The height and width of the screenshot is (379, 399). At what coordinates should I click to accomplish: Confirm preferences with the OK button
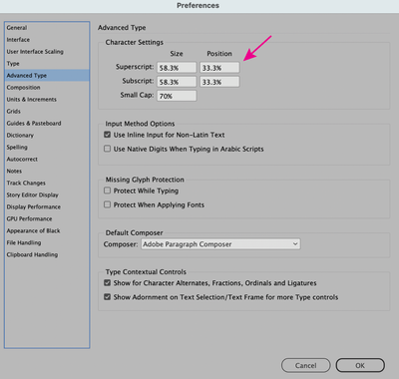360,365
